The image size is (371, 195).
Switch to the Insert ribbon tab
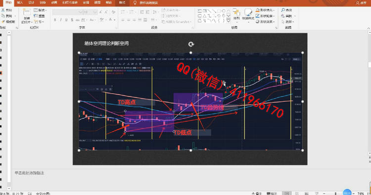[20, 2]
